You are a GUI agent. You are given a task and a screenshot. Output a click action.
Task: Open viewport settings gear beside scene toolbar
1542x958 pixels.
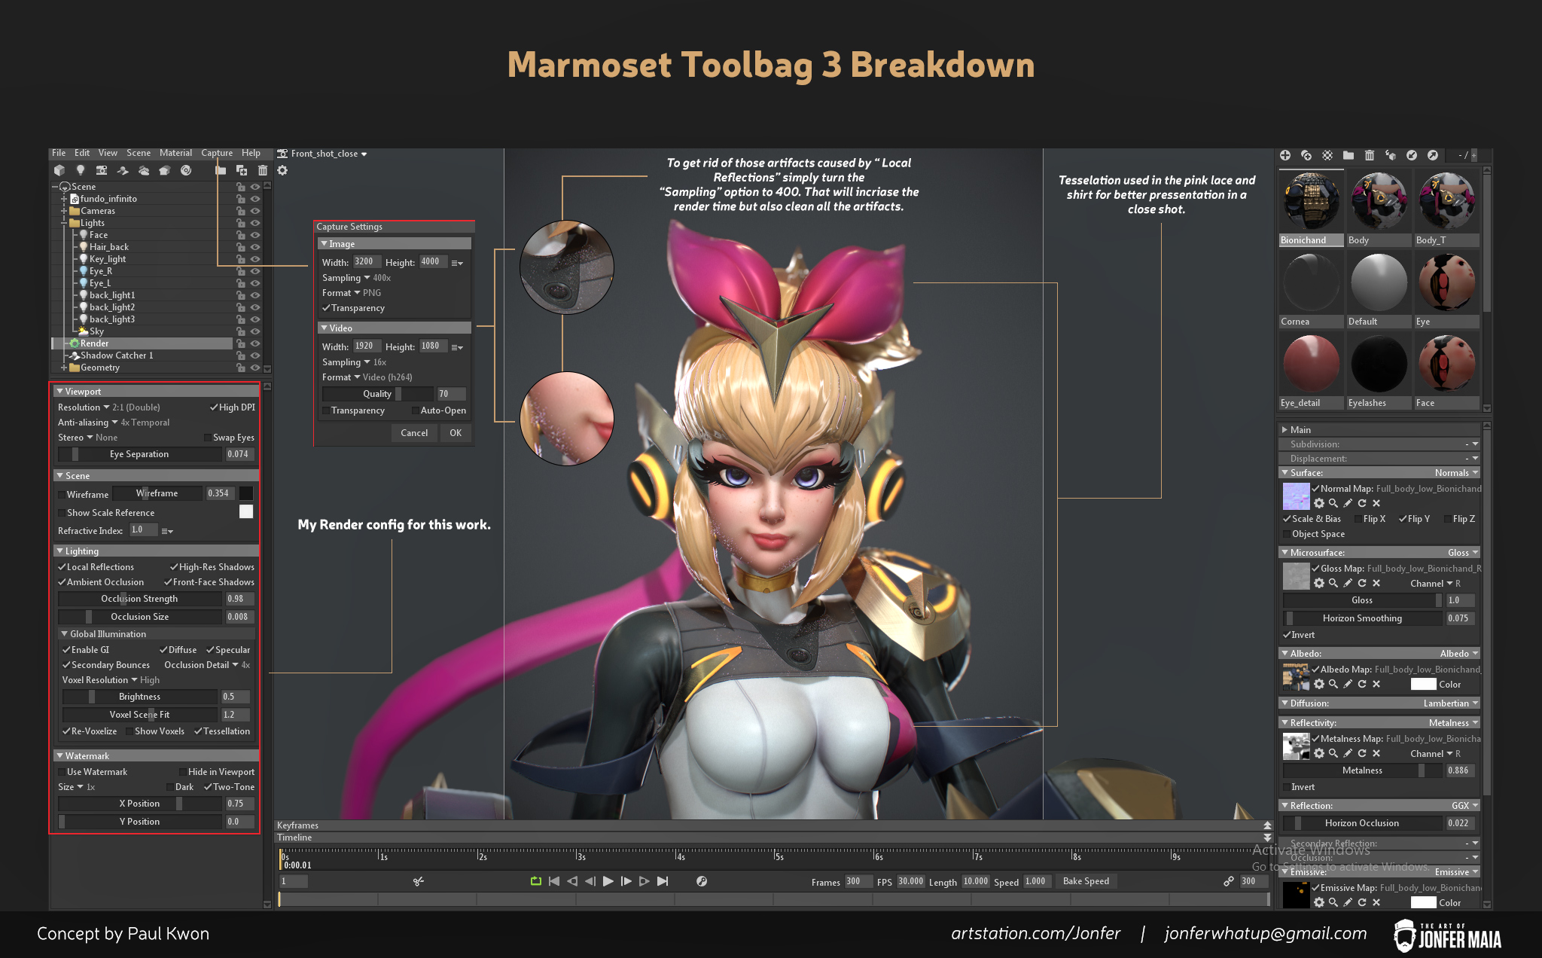pyautogui.click(x=282, y=170)
